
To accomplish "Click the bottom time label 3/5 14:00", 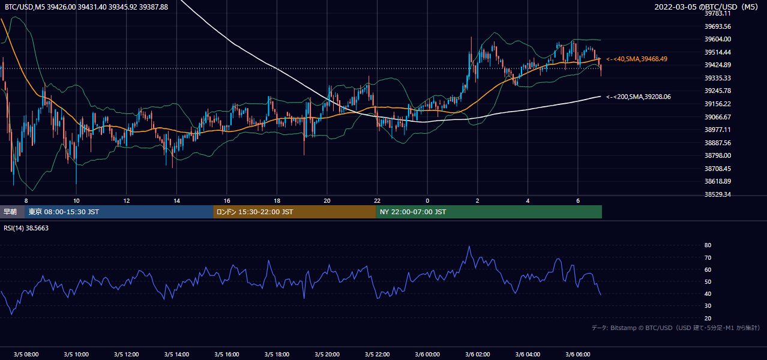I will (x=176, y=355).
